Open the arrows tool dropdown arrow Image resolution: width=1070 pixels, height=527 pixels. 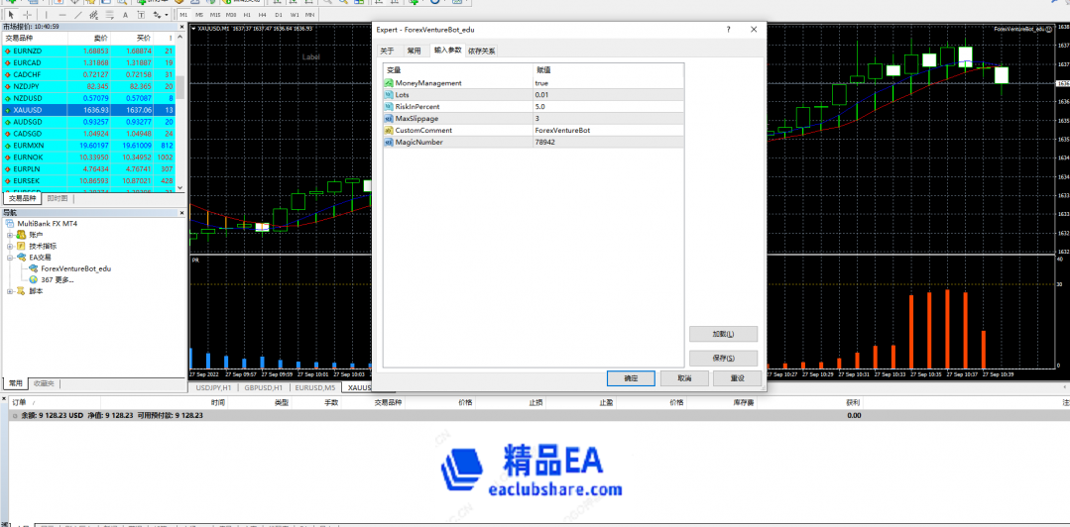click(x=167, y=14)
